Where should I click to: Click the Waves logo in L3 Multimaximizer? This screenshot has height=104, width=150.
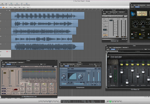point(3,66)
